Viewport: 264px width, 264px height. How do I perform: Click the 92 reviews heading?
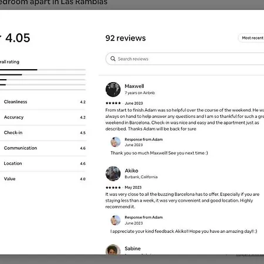[126, 38]
